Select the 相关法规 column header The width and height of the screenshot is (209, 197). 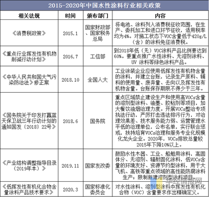(29, 16)
